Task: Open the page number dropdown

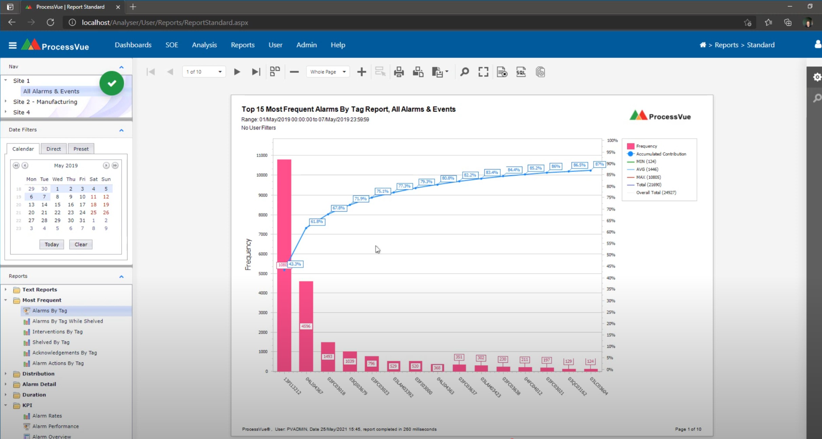Action: (204, 72)
